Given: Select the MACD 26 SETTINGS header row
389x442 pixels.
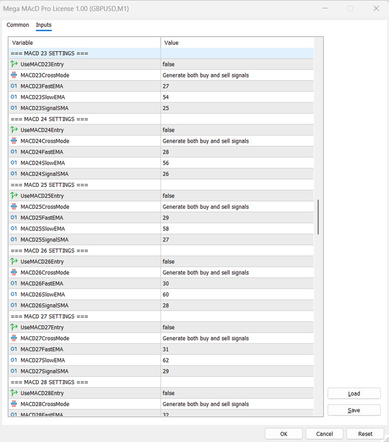Looking at the screenshot, I should tap(161, 251).
